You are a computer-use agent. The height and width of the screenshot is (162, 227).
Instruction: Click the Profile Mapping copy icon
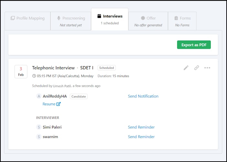13,18
